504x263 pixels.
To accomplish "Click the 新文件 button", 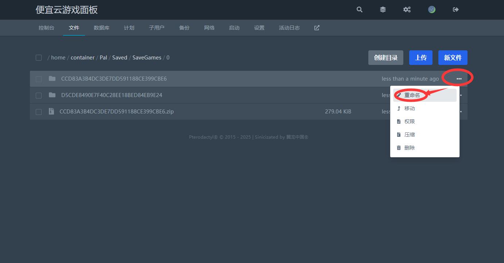I will pos(453,58).
